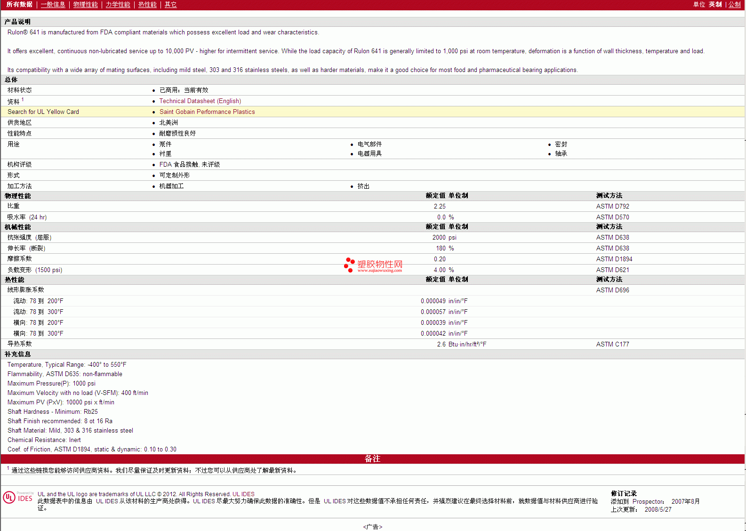The height and width of the screenshot is (531, 746).
Task: Click the 备注 red banner heading
Action: pos(372,459)
